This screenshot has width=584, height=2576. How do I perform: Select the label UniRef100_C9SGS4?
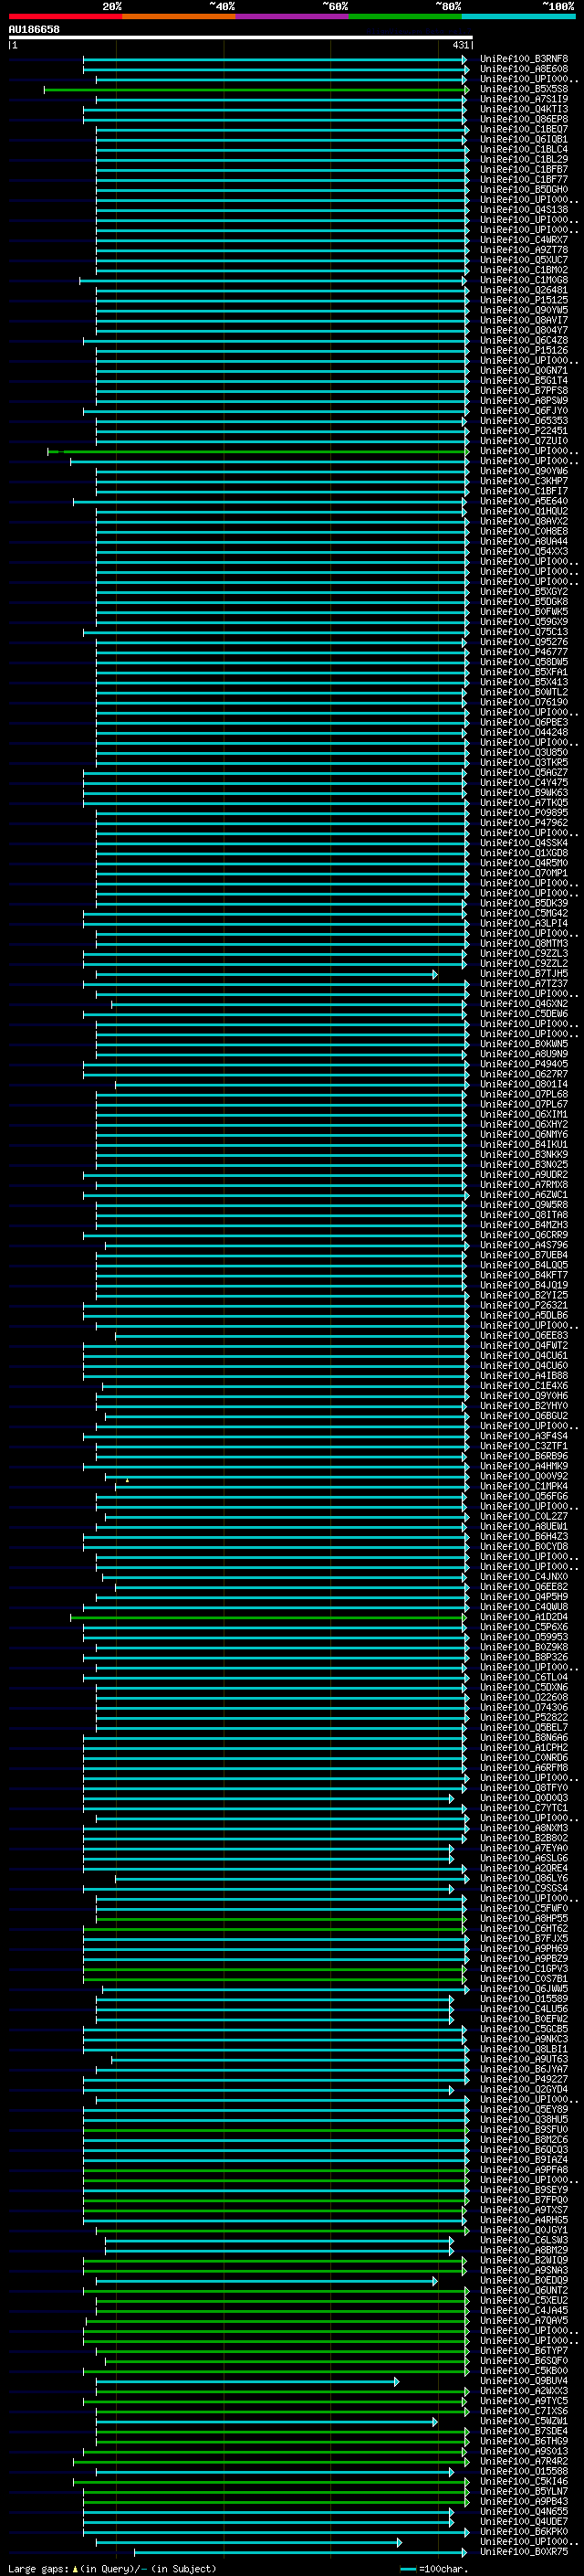523,1888
